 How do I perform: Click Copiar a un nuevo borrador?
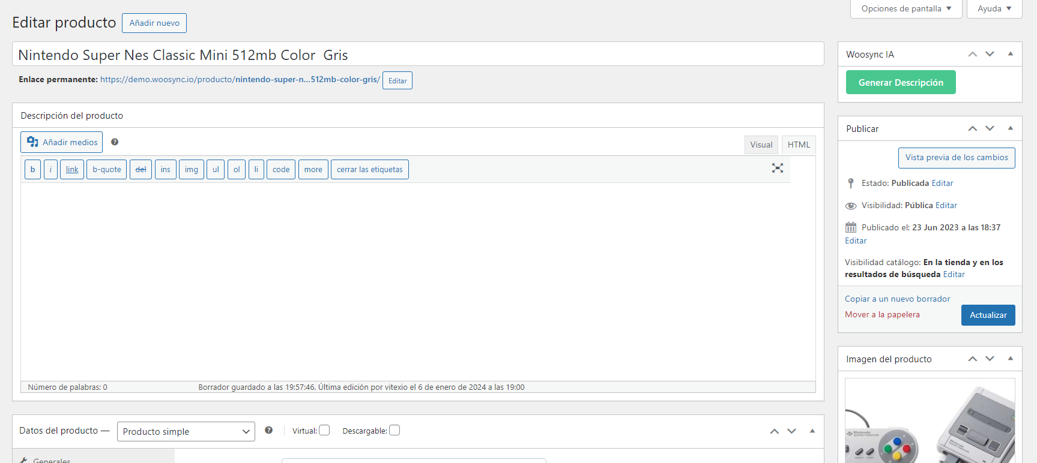[897, 299]
